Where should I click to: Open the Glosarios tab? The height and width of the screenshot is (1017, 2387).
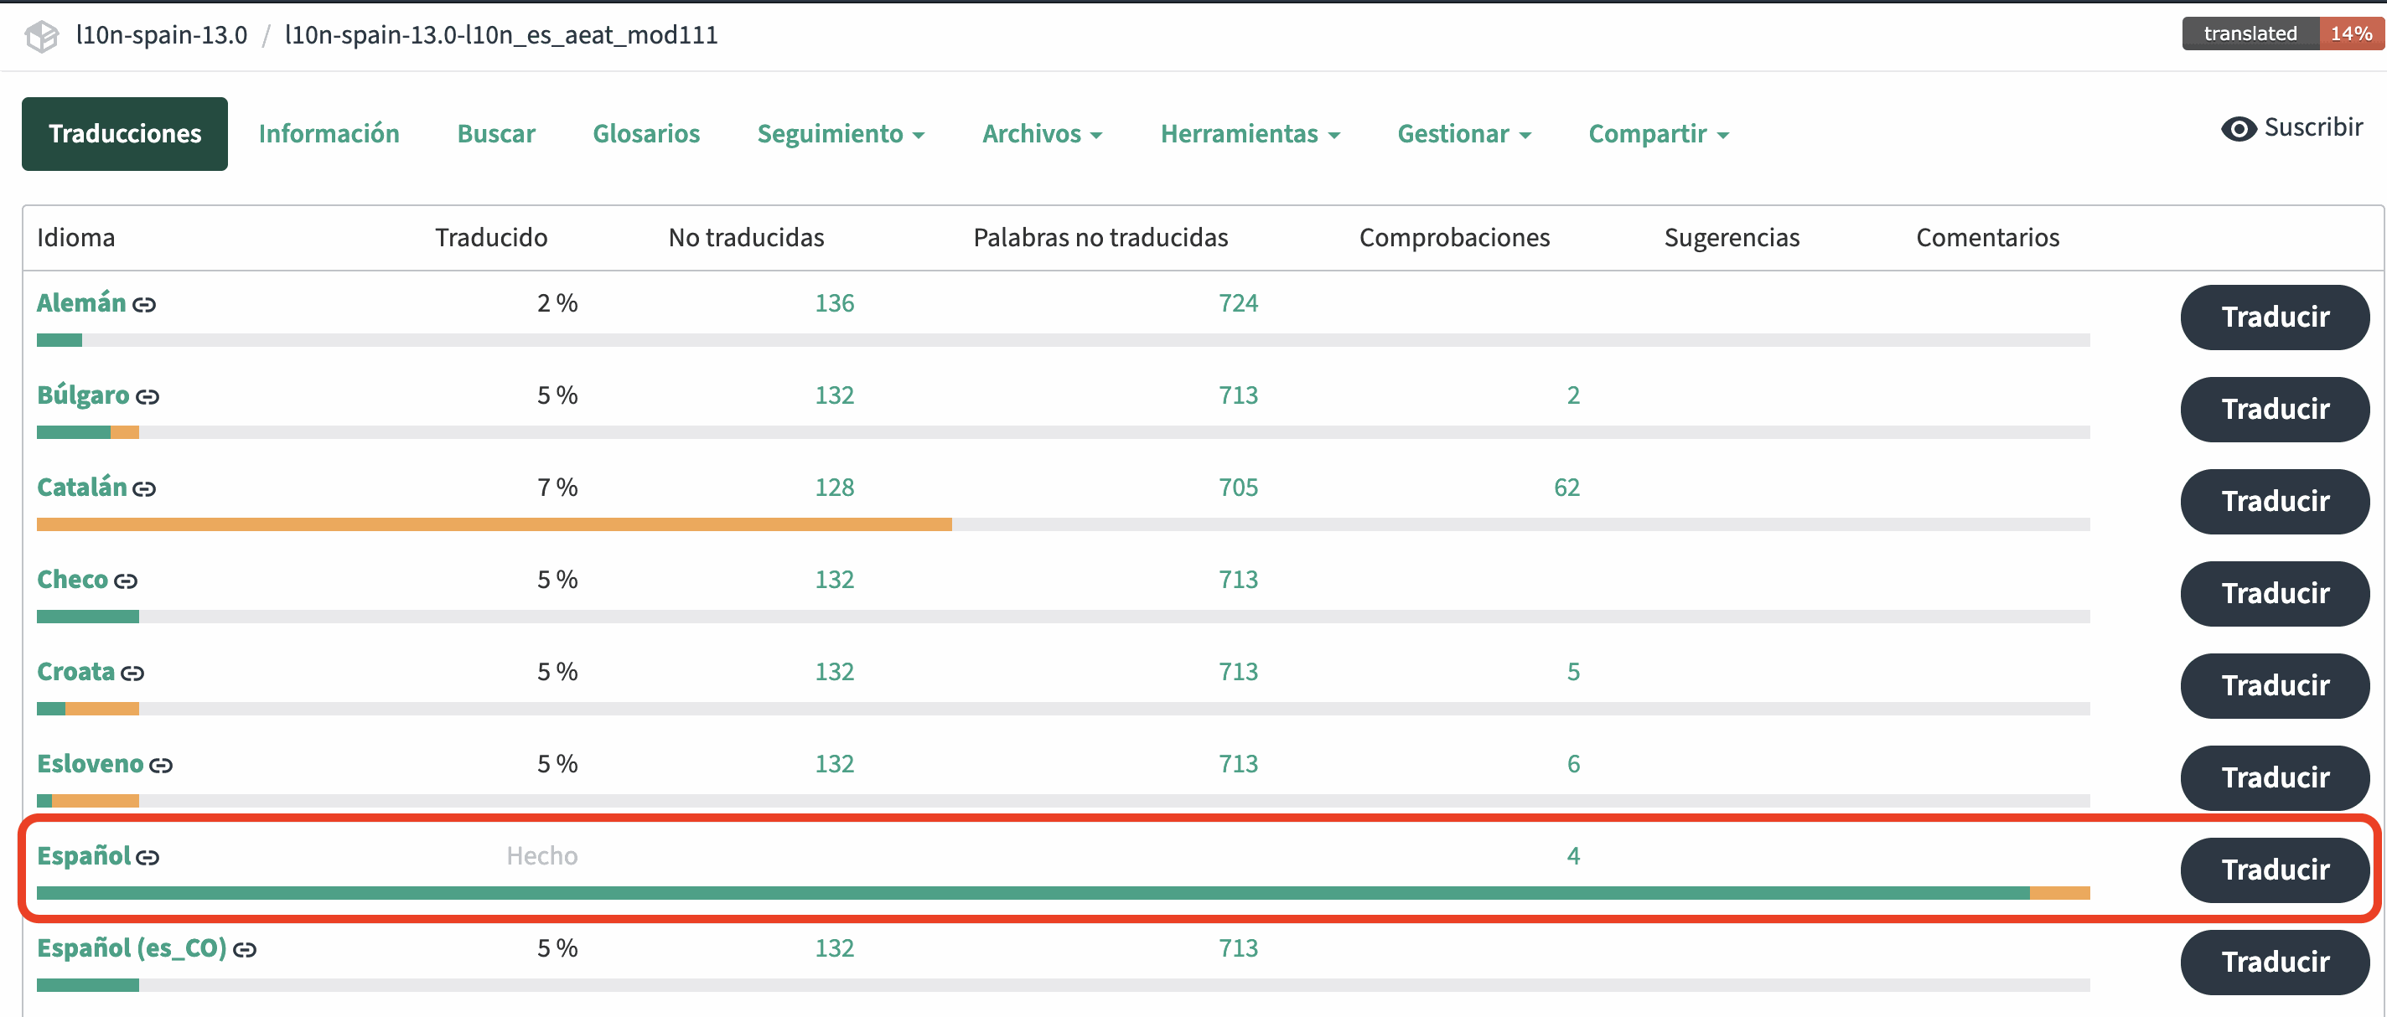tap(646, 134)
